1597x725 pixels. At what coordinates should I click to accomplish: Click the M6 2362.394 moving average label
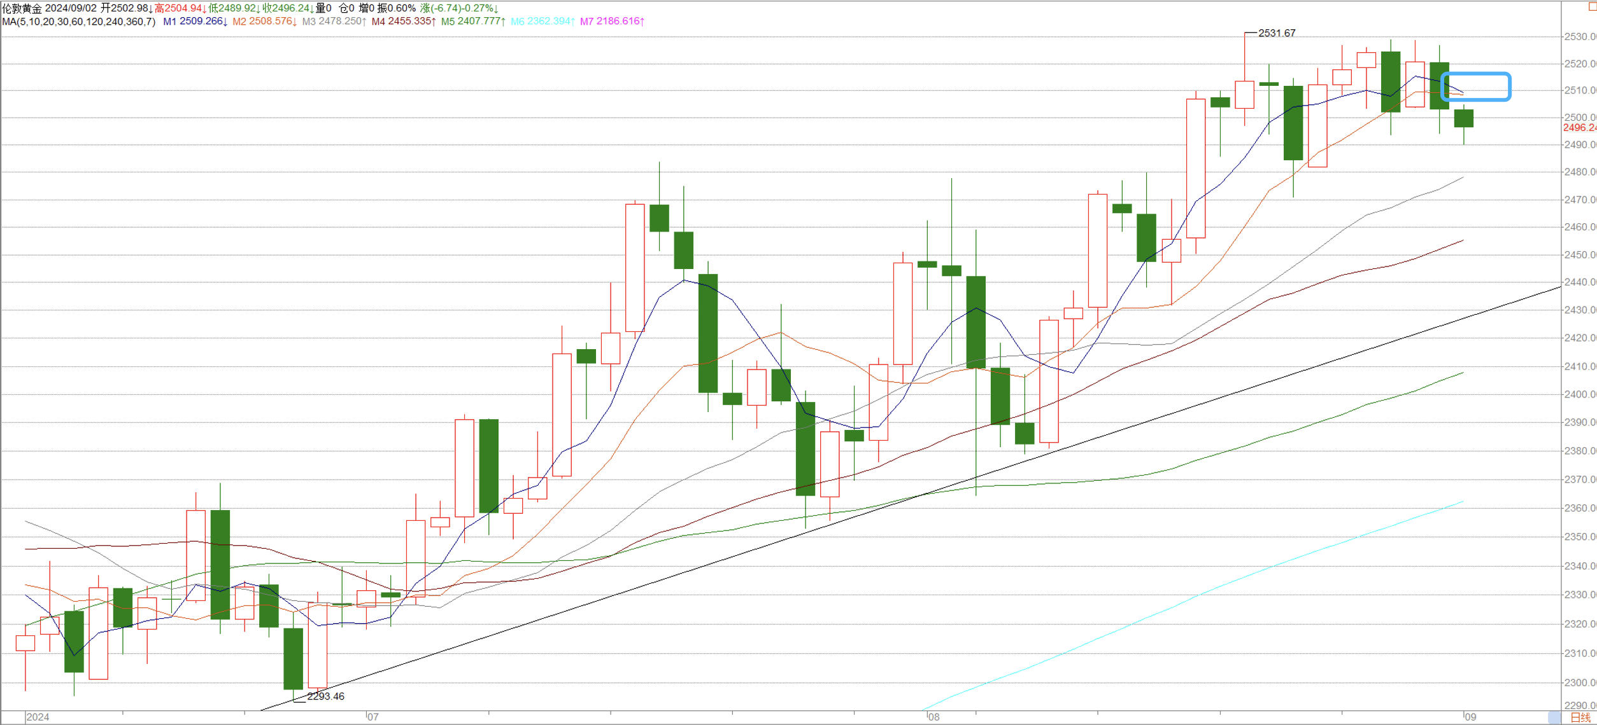pos(543,22)
